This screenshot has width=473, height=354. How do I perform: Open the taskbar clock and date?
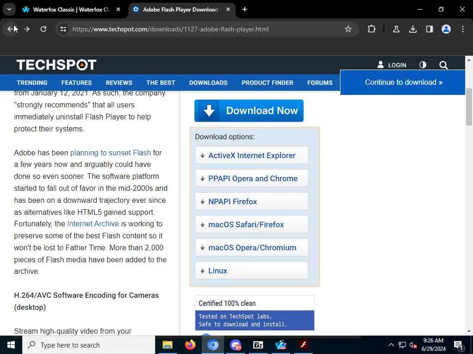(x=433, y=345)
